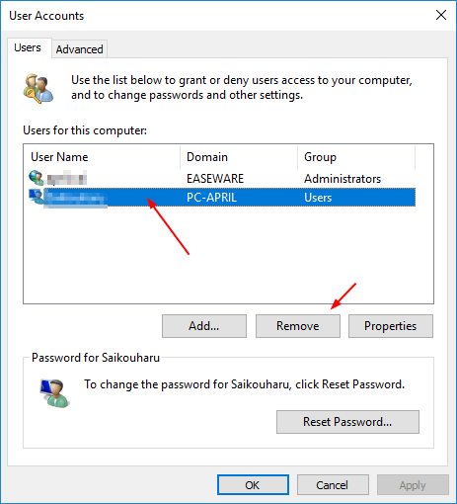The width and height of the screenshot is (457, 504).
Task: Sort by the User Name column header
Action: click(102, 157)
